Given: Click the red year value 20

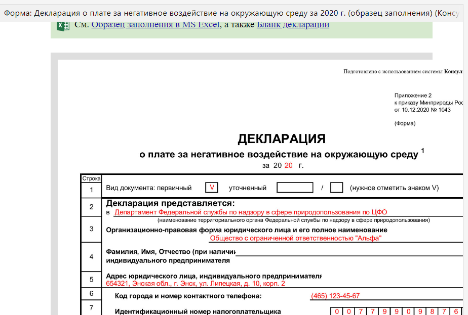Looking at the screenshot, I should click(x=289, y=165).
